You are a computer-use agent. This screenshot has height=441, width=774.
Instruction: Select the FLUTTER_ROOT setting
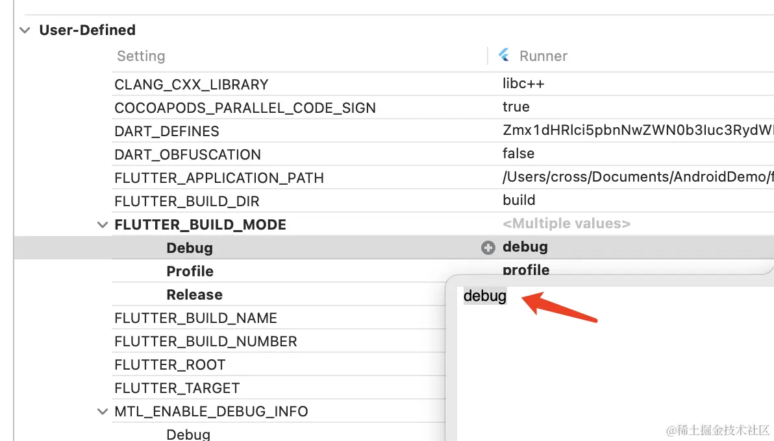click(170, 364)
